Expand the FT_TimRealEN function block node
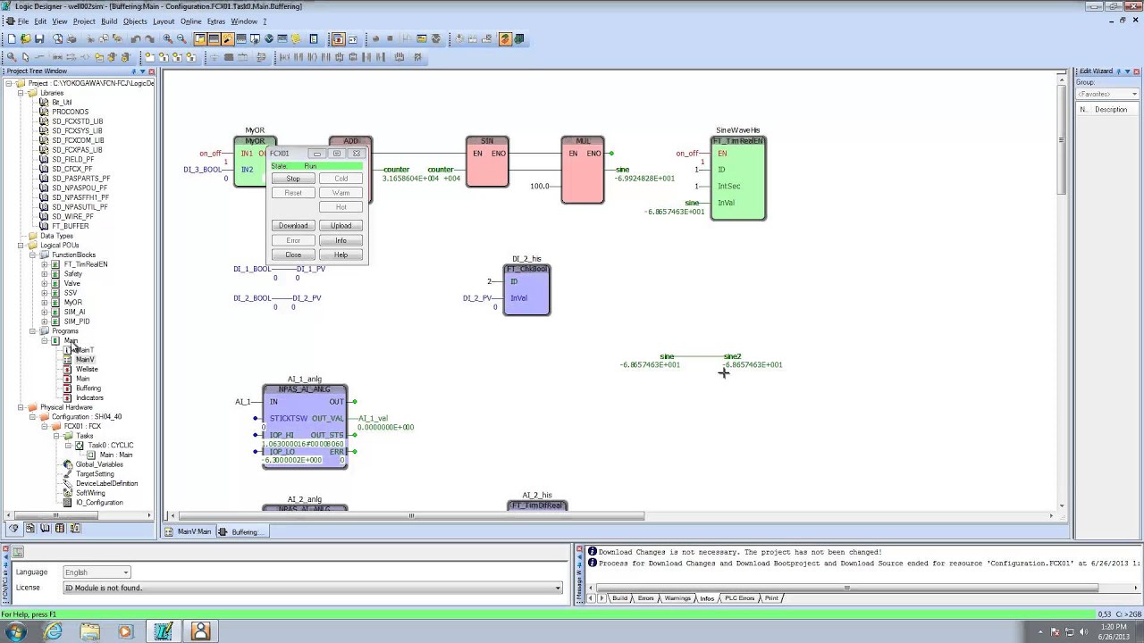This screenshot has height=643, width=1144. point(44,264)
